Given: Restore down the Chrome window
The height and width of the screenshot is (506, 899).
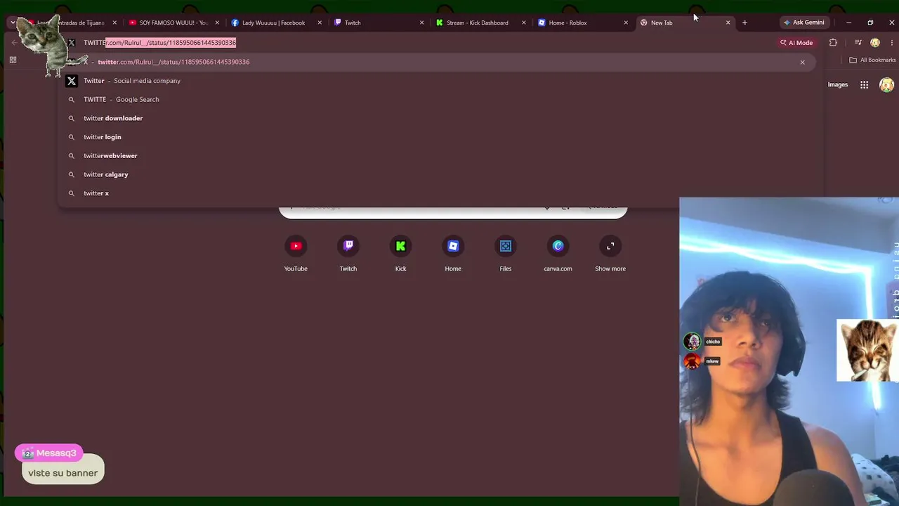Looking at the screenshot, I should coord(870,22).
